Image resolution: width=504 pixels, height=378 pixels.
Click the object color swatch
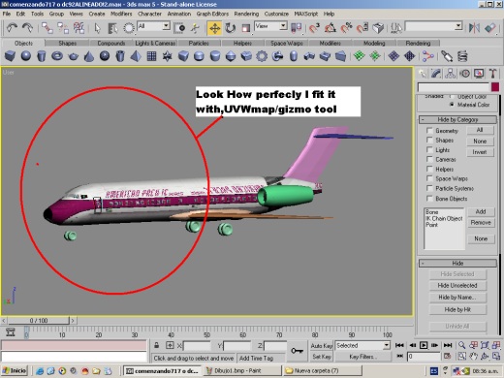point(495,87)
